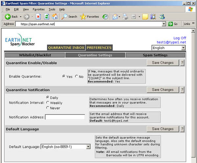Screen dimensions: 197x163
Task: Click into the Notification Address field
Action: click(x=65, y=117)
